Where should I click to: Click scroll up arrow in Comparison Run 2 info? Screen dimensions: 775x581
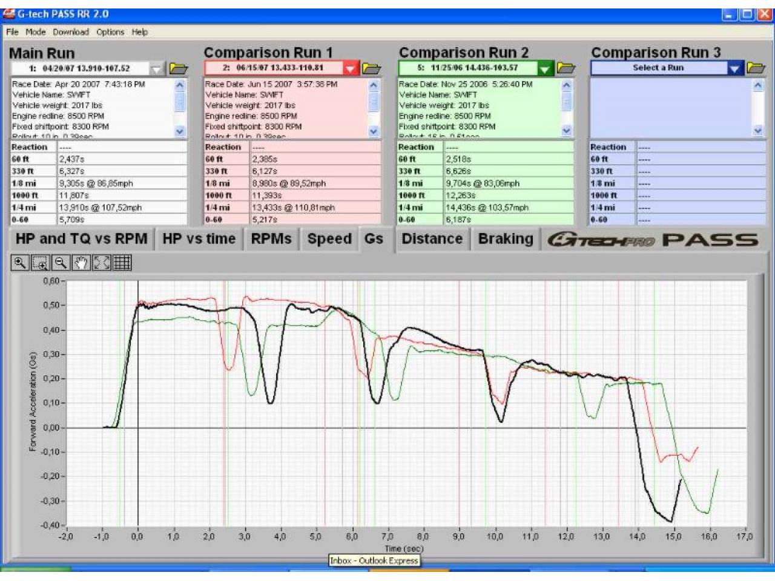pyautogui.click(x=567, y=85)
